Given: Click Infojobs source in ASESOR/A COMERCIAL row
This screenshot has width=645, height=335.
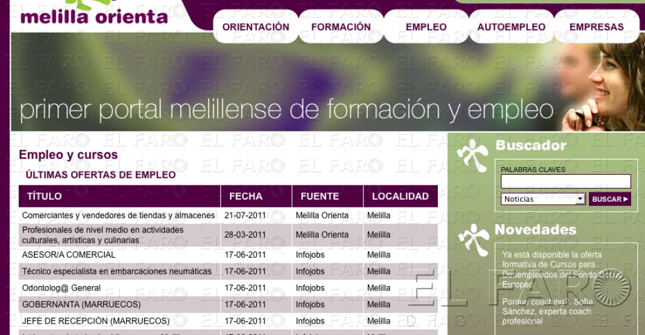Looking at the screenshot, I should [x=310, y=255].
